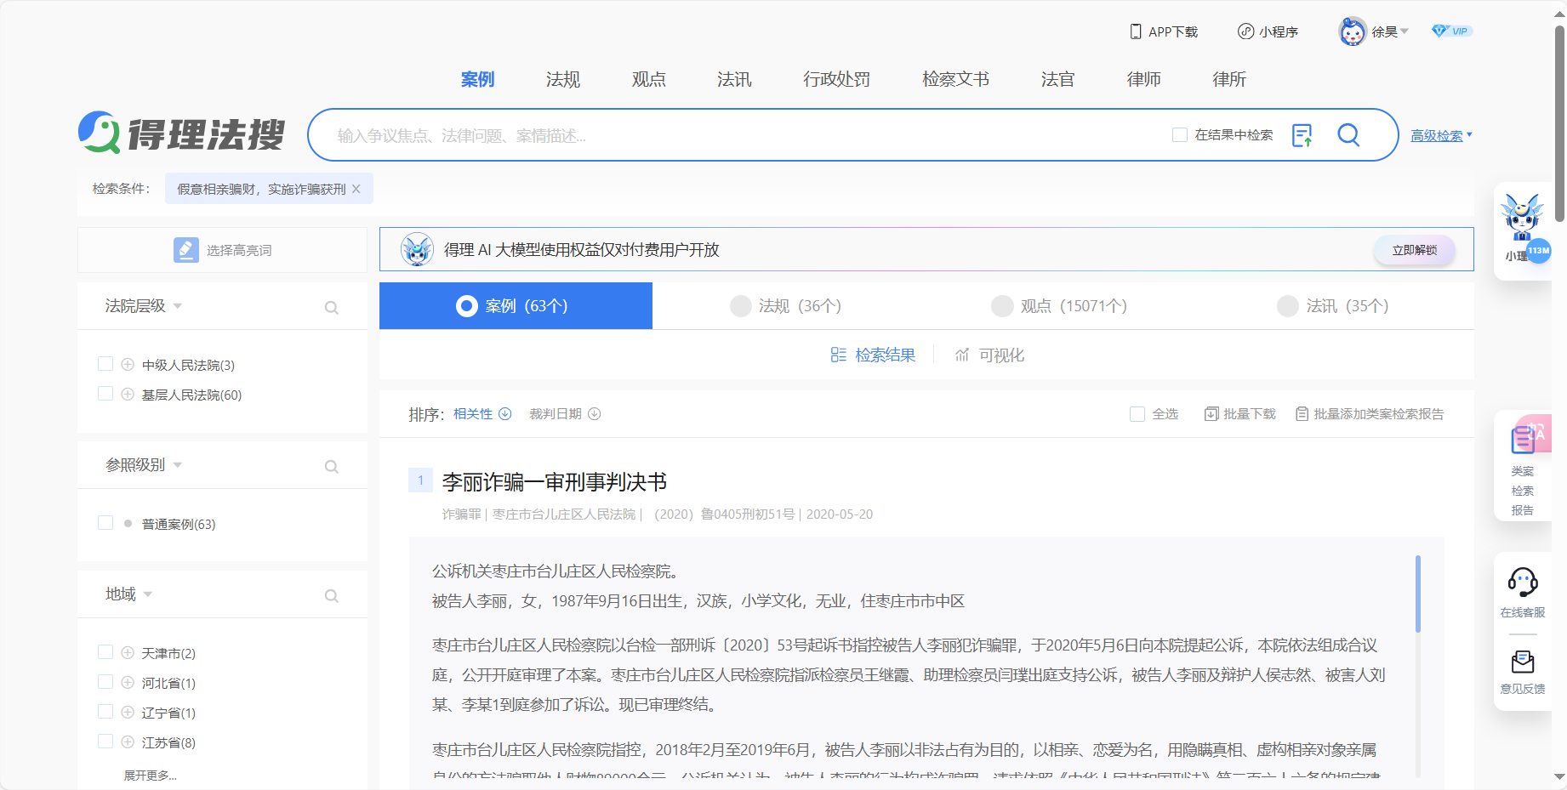Enable the 在结果中检索 checkbox

pos(1180,134)
